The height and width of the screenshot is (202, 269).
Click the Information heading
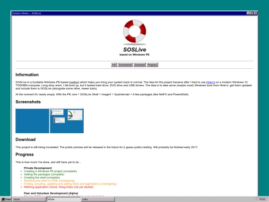[27, 75]
